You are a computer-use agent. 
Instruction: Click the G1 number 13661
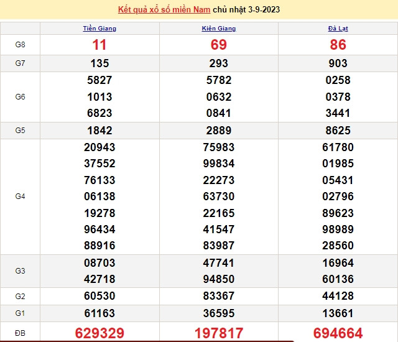coord(338,312)
